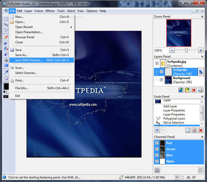Close the Layers Panel

[202, 57]
